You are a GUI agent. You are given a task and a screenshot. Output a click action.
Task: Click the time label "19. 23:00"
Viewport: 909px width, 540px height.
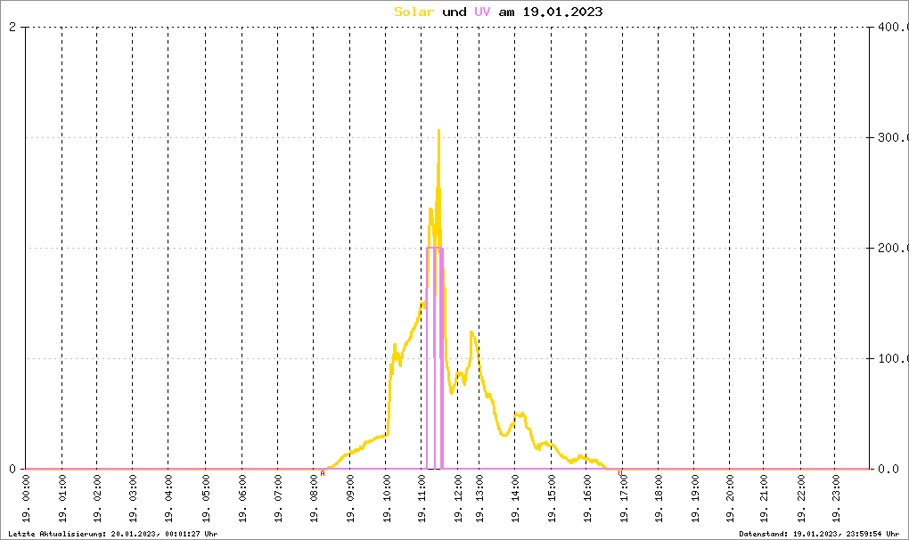tap(836, 498)
